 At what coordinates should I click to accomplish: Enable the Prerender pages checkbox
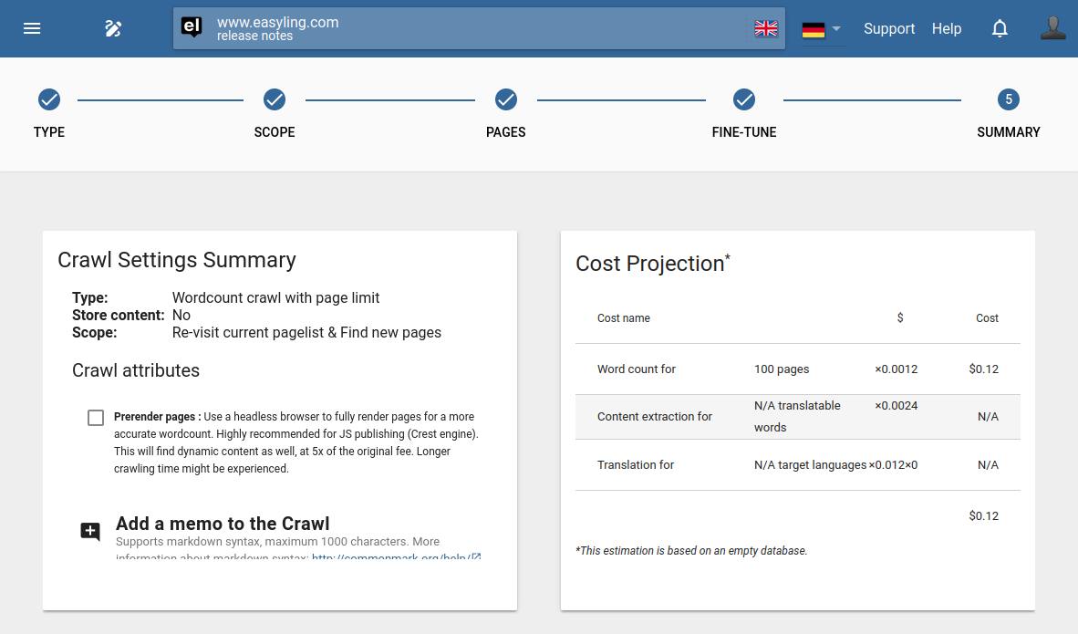click(96, 418)
